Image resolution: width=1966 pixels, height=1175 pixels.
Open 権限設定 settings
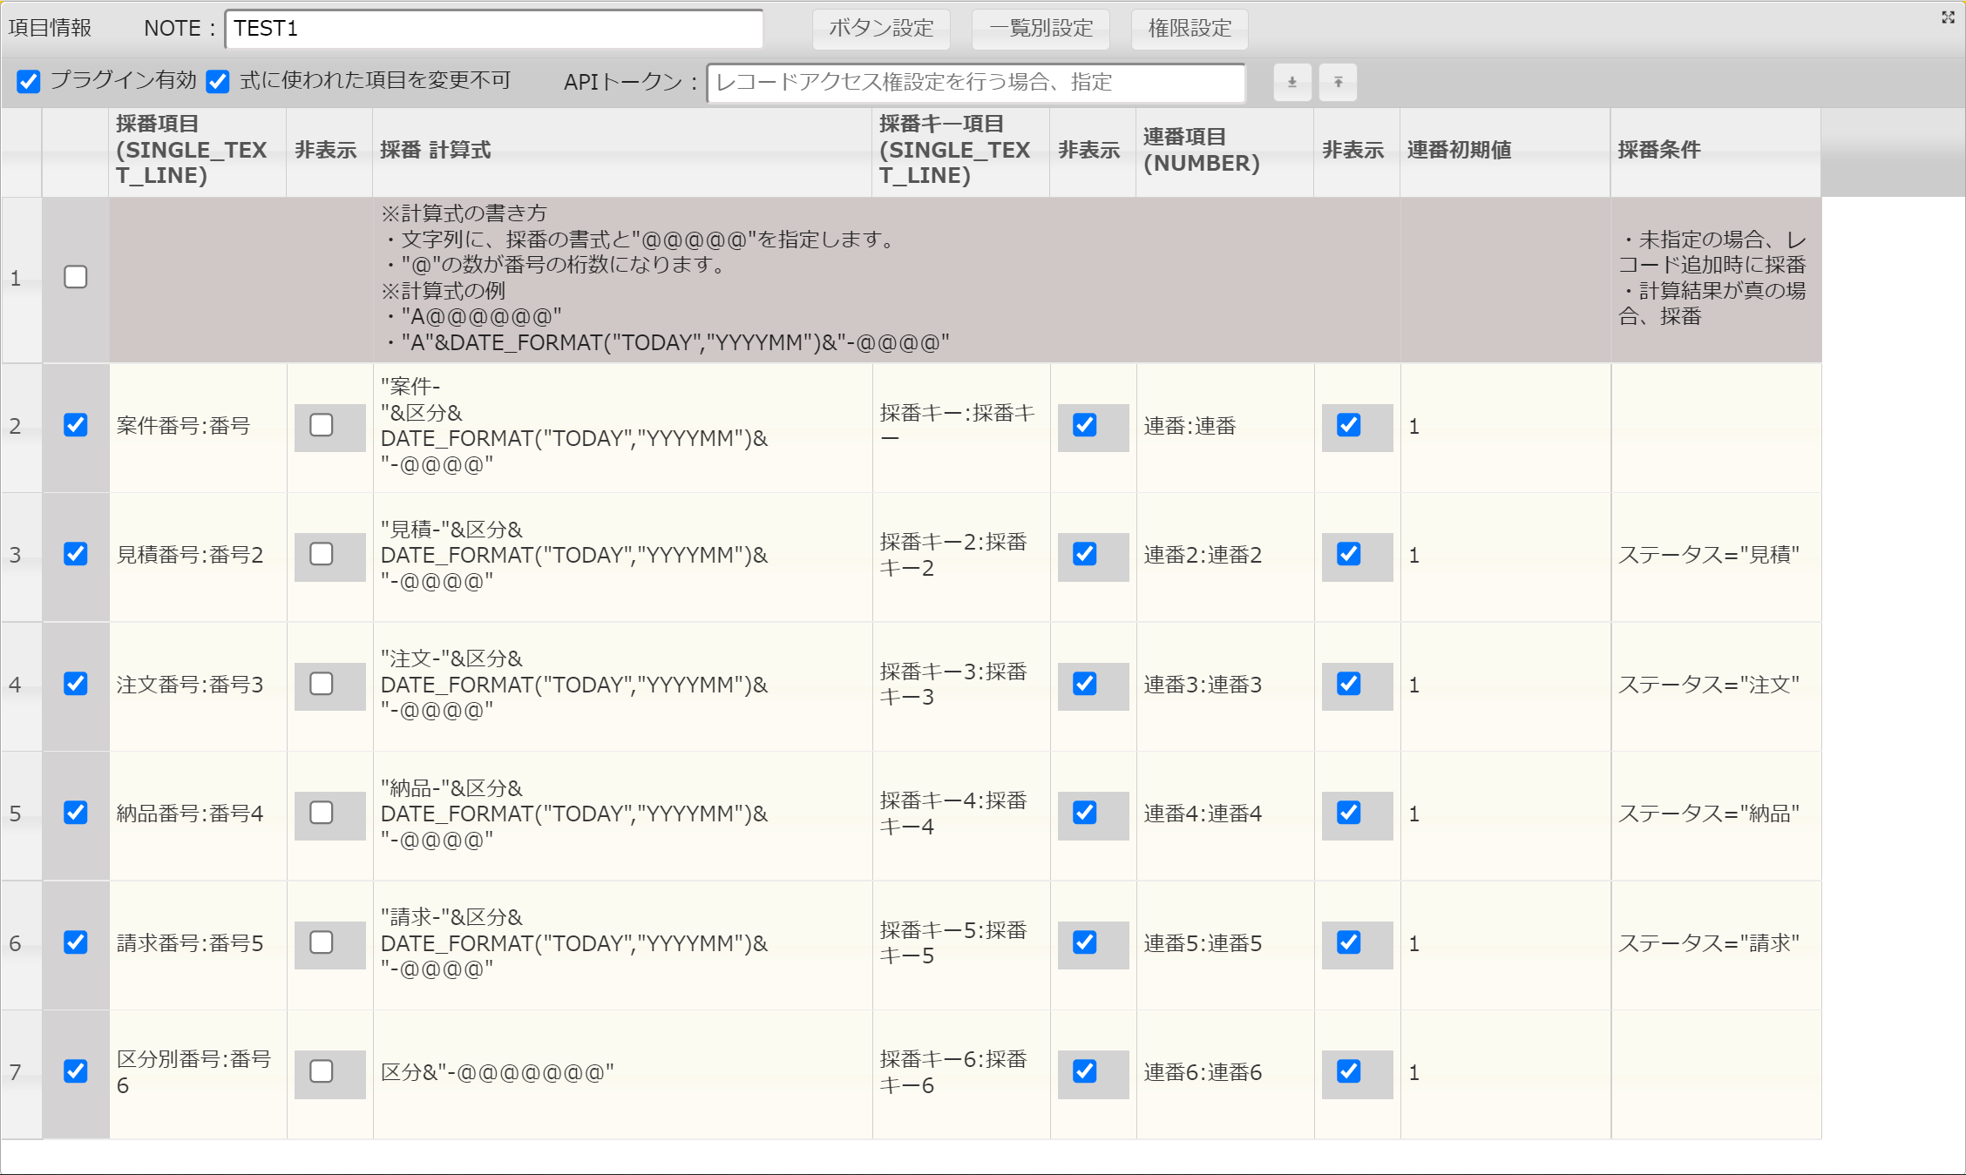coord(1190,29)
